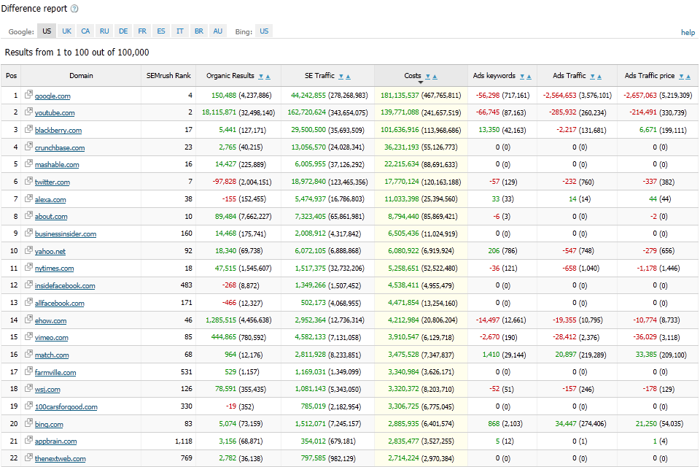
Task: Sort Ads Traffic descending arrow
Action: pyautogui.click(x=592, y=77)
